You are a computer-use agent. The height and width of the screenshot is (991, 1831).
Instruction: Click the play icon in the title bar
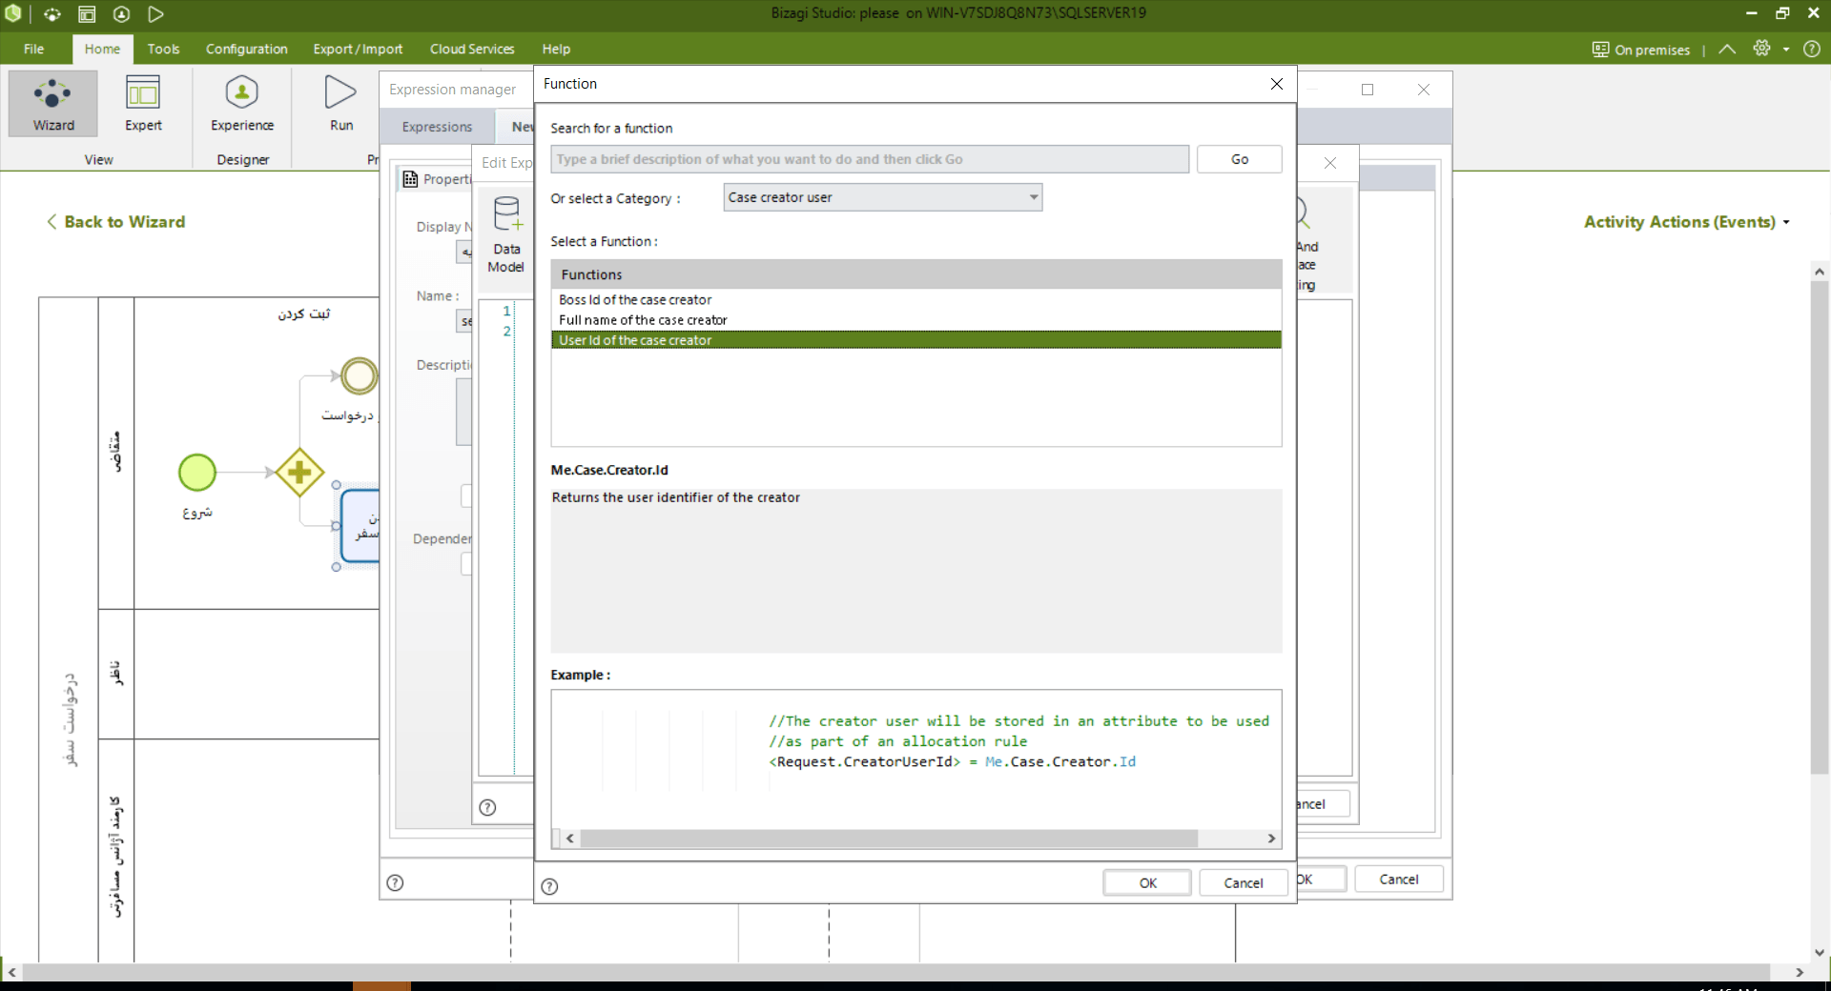pyautogui.click(x=156, y=13)
